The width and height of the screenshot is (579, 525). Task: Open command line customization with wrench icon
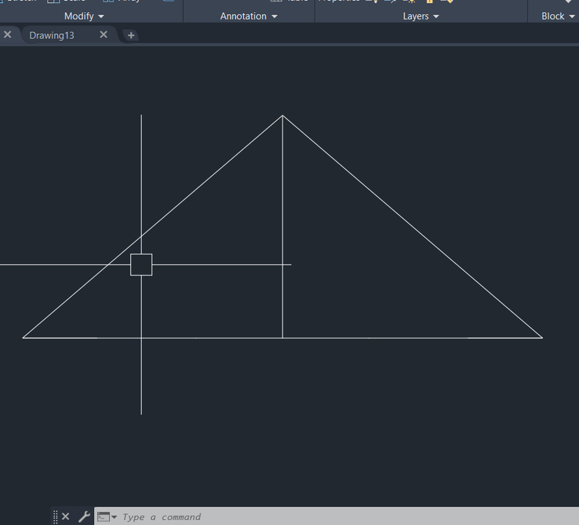click(x=85, y=516)
